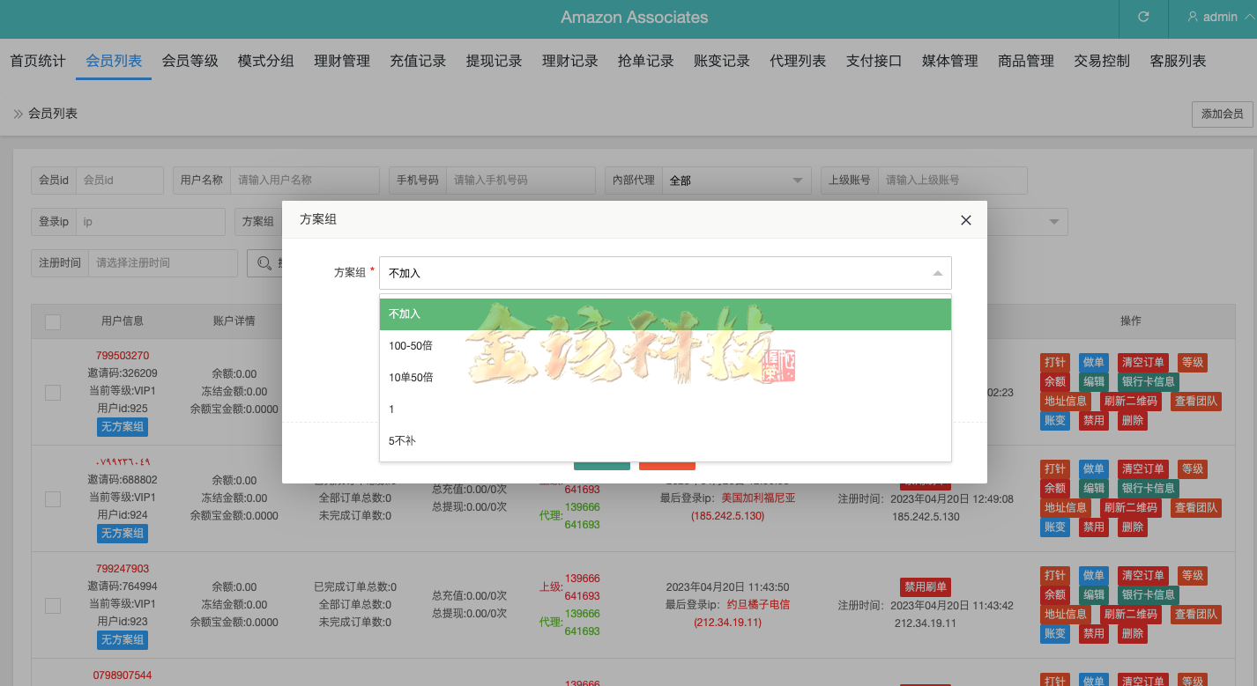
Task: Check the row checkbox for user id 923
Action: click(x=52, y=605)
